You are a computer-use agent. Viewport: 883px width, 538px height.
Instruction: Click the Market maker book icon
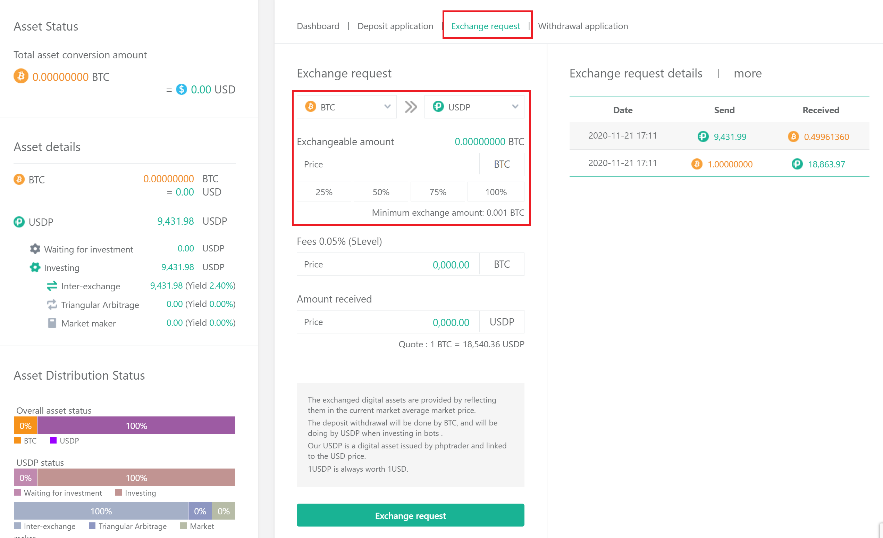pos(52,323)
